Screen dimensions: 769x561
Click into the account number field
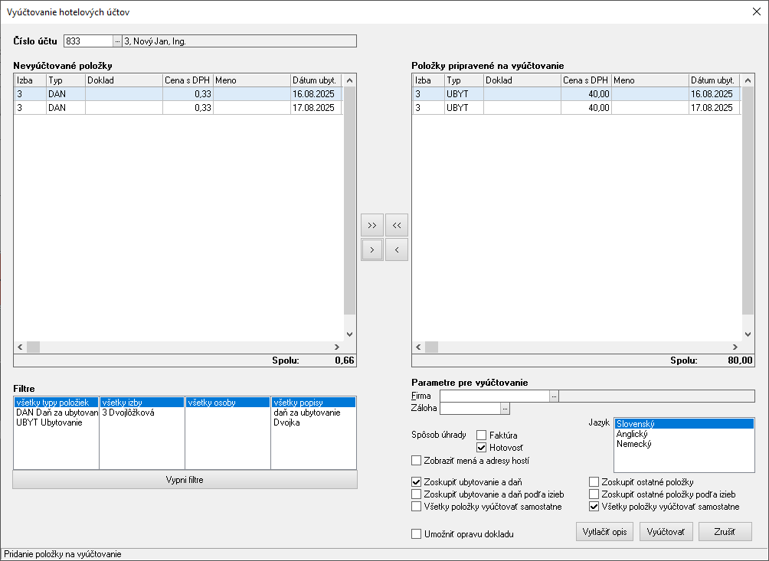[87, 41]
